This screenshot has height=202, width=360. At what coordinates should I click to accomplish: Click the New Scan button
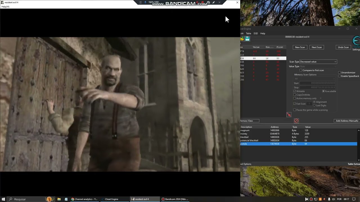pos(300,47)
